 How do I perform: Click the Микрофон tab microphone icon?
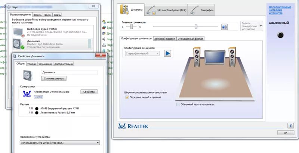pos(194,9)
